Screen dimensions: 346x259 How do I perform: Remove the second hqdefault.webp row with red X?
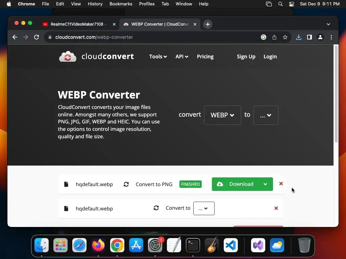pos(276,208)
